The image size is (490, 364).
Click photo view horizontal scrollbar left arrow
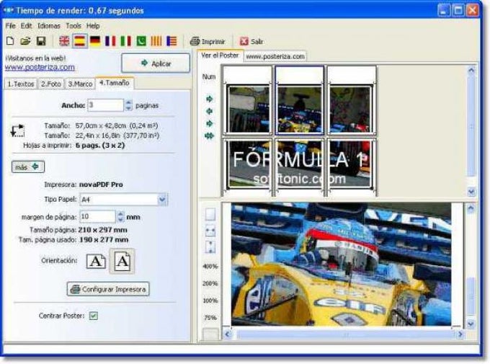tap(228, 334)
